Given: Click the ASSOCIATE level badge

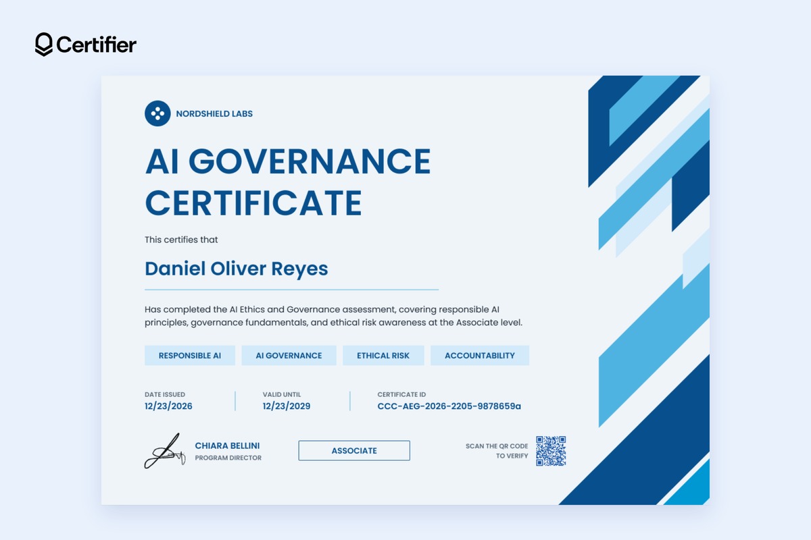Looking at the screenshot, I should point(354,450).
